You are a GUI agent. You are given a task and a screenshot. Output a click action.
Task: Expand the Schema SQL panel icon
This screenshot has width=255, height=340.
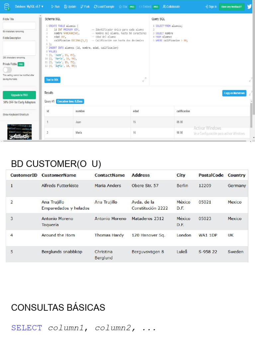tap(144, 80)
